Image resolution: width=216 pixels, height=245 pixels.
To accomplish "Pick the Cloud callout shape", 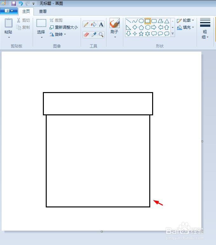I will [x=167, y=33].
